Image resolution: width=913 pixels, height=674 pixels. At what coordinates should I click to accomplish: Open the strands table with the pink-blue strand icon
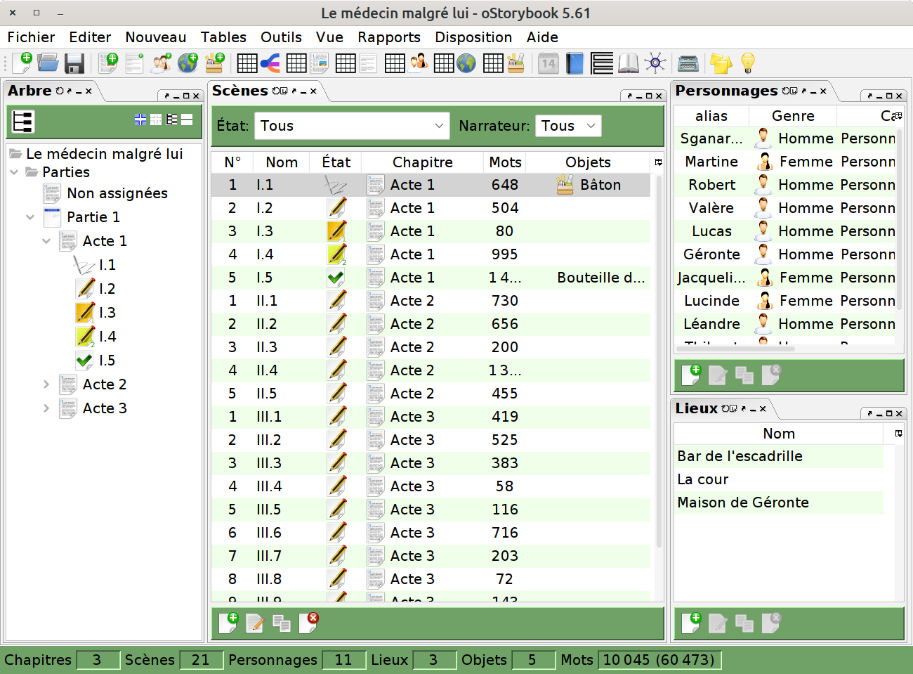tap(270, 63)
